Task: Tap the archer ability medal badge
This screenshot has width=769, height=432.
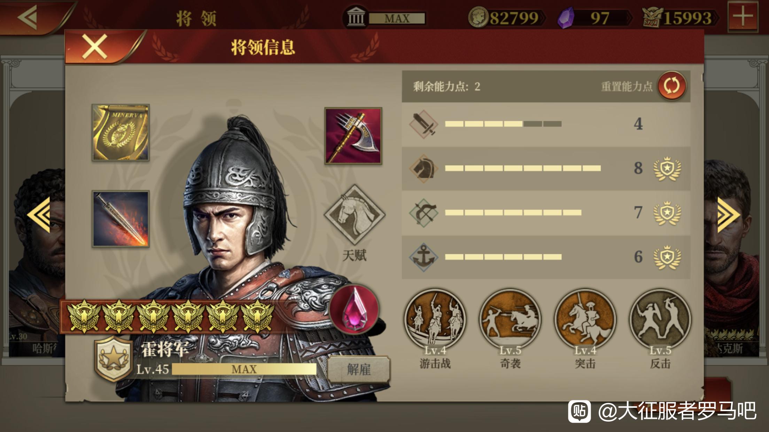Action: coord(667,213)
